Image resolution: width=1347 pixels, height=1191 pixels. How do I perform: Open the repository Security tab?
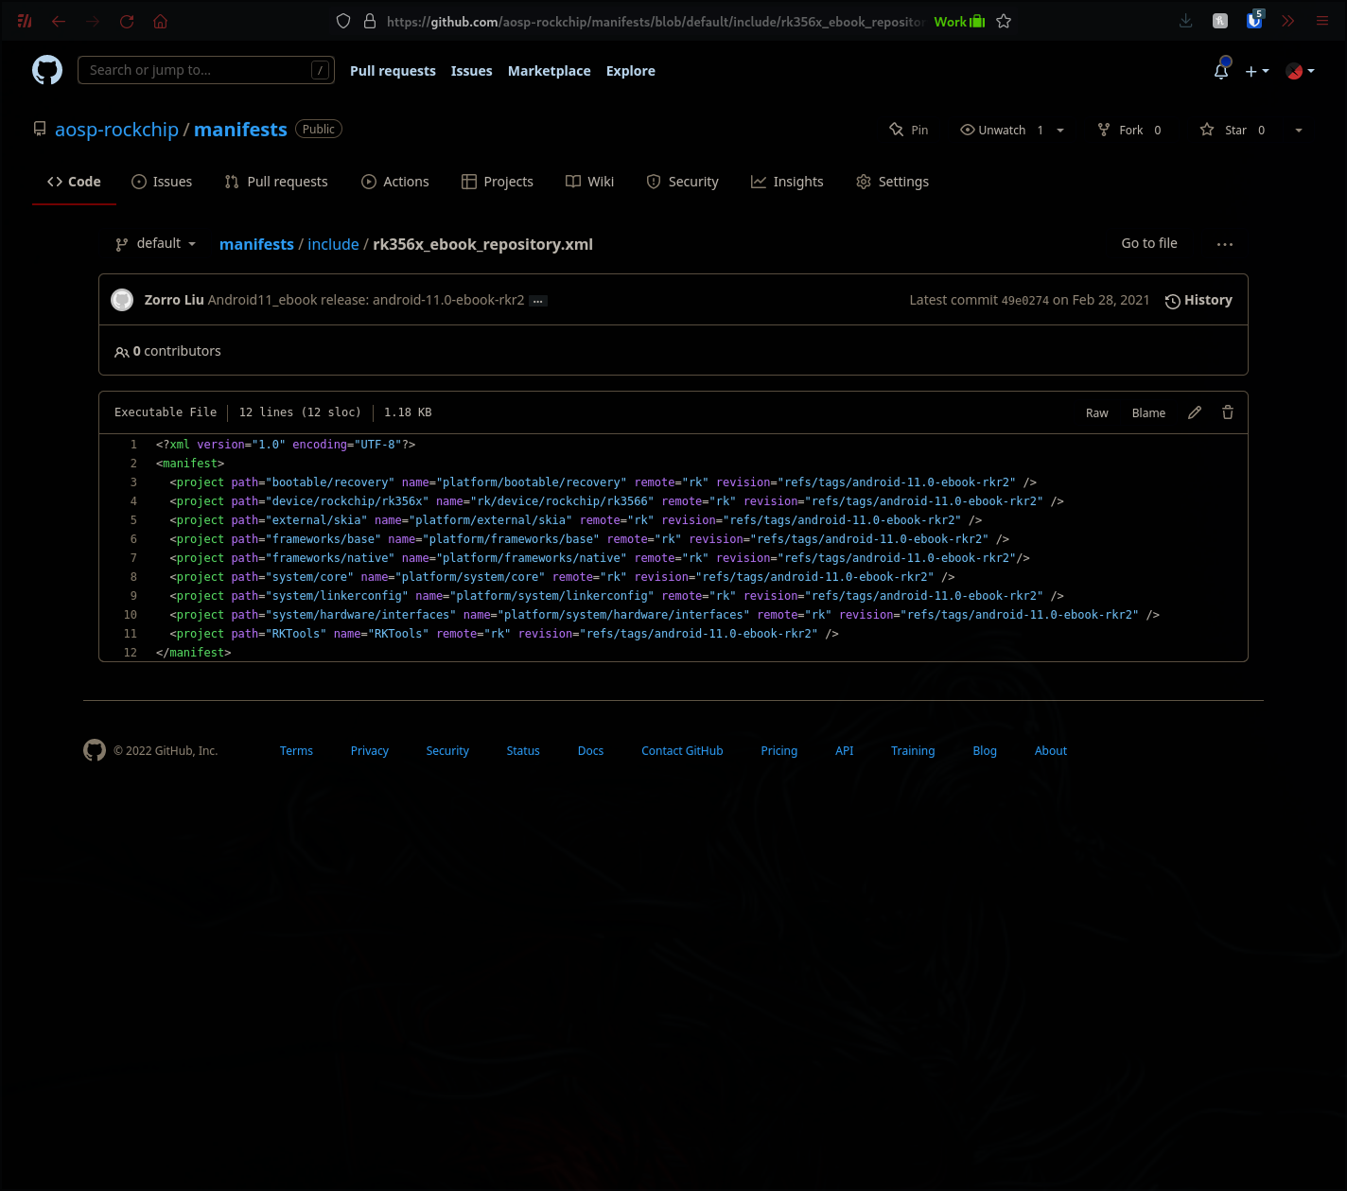682,182
